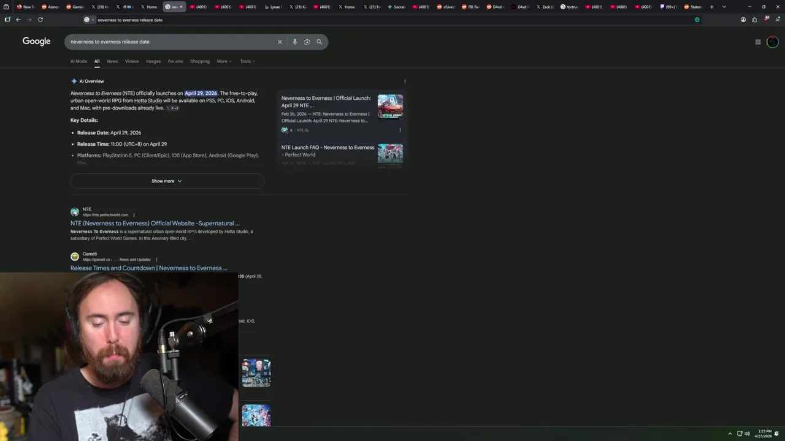Open more options for NTE official website result
The height and width of the screenshot is (441, 785).
click(134, 215)
